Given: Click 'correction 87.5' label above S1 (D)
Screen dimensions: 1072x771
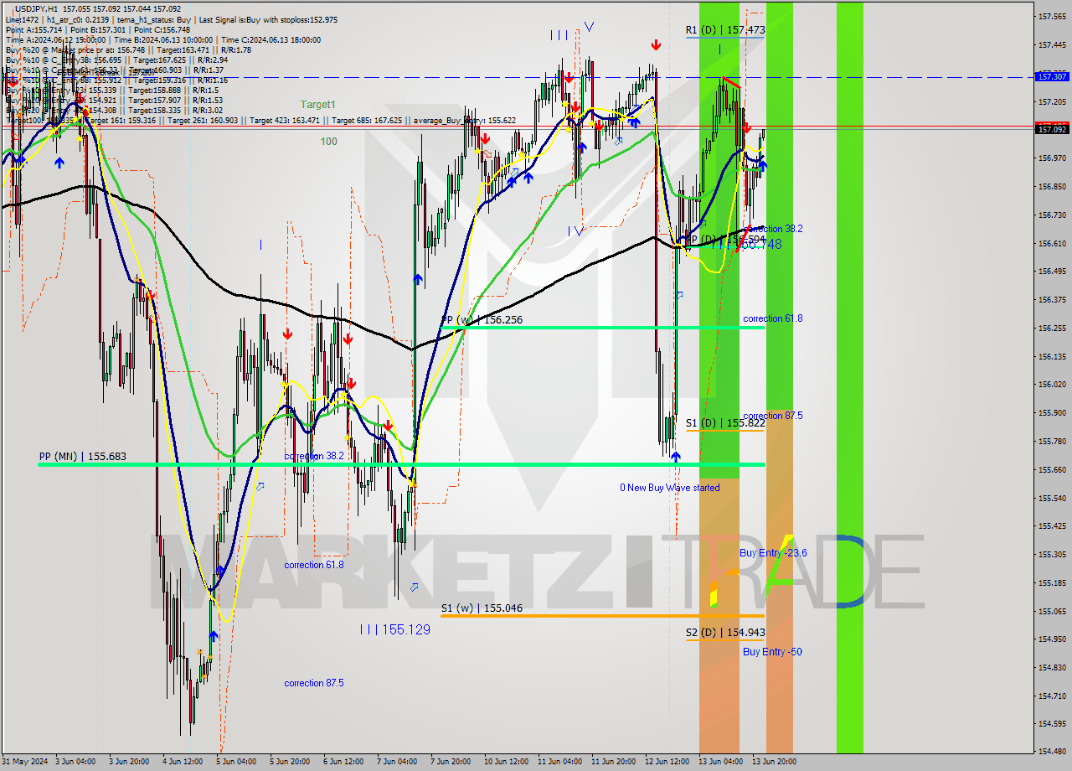Looking at the screenshot, I should click(772, 417).
